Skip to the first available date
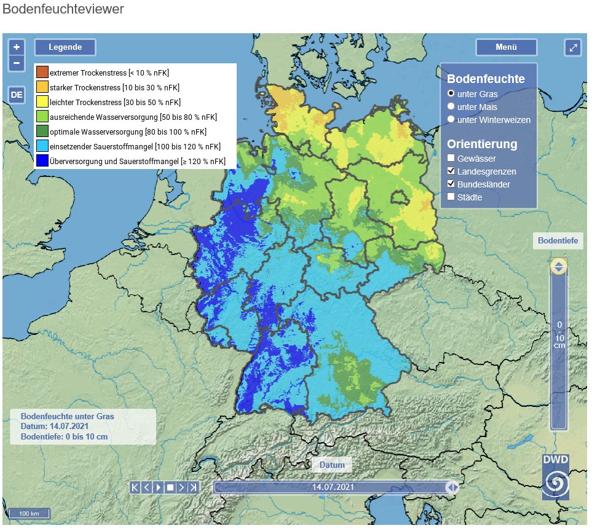 [x=135, y=487]
